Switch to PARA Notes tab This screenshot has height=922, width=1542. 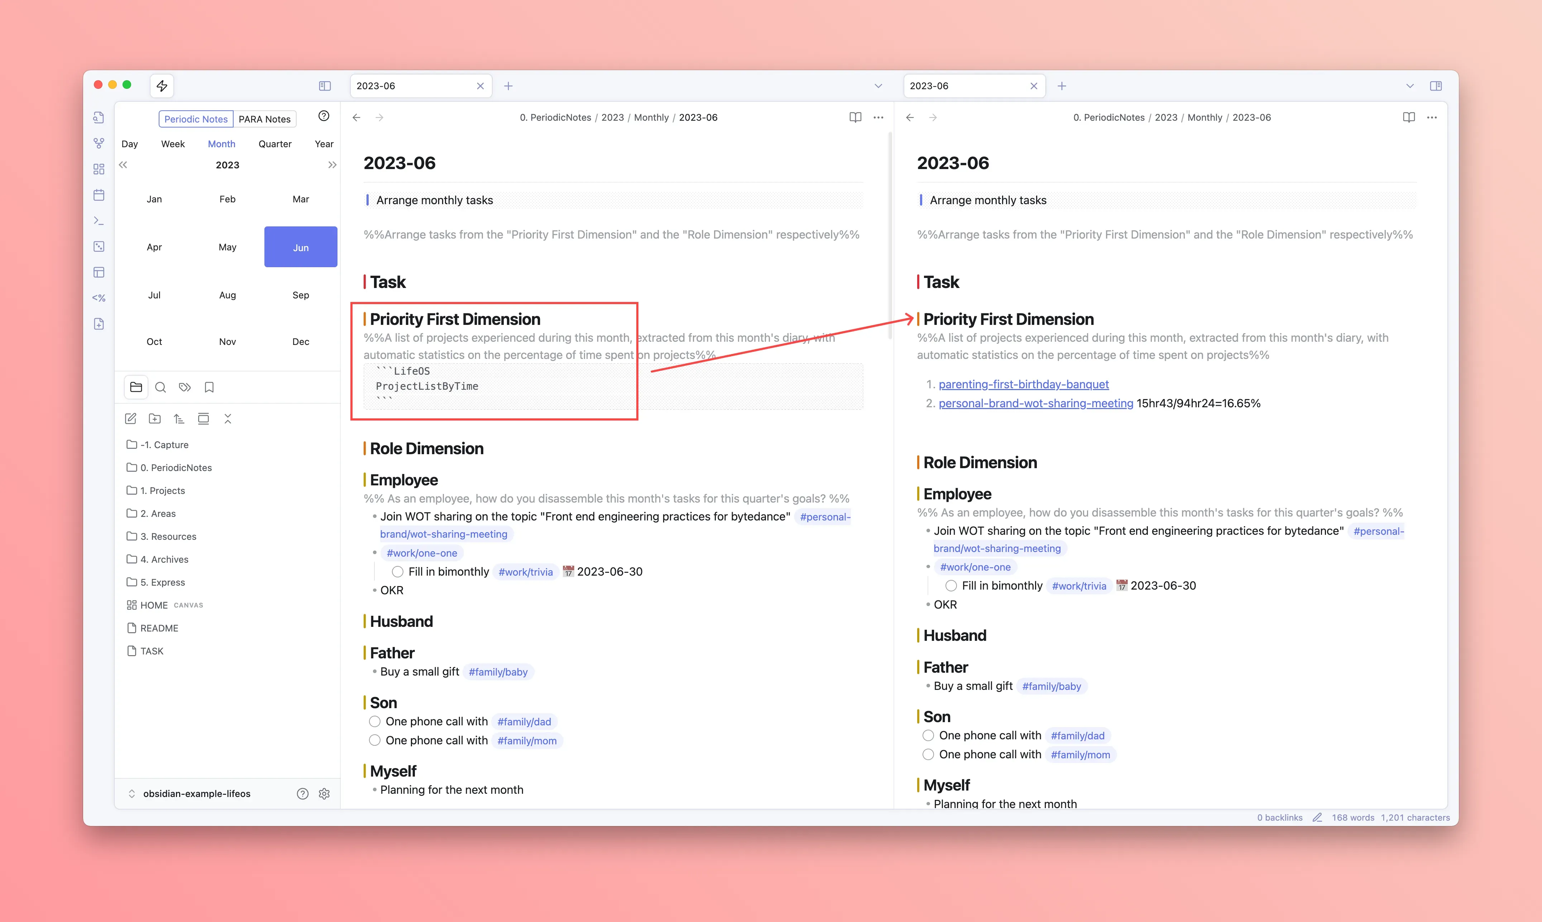[x=265, y=119]
